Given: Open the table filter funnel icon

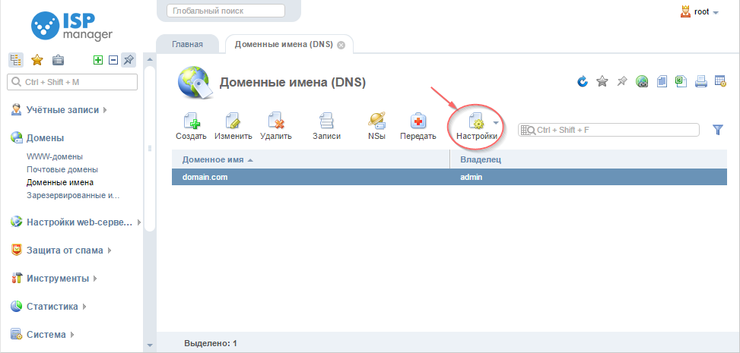Looking at the screenshot, I should coord(717,130).
